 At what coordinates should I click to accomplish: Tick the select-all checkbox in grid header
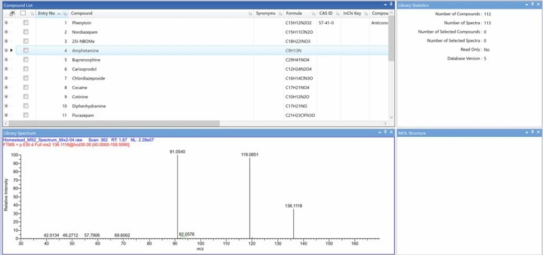pyautogui.click(x=23, y=13)
